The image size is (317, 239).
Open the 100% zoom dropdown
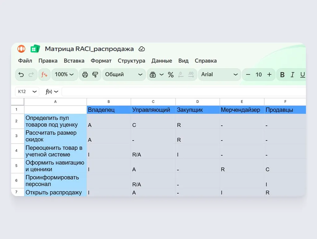pyautogui.click(x=64, y=75)
